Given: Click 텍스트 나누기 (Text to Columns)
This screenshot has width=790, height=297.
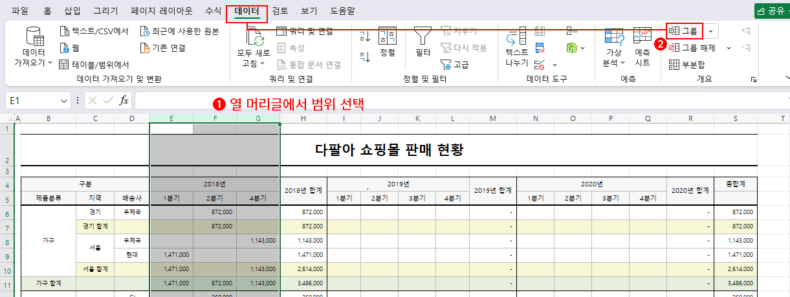Looking at the screenshot, I should pyautogui.click(x=516, y=47).
